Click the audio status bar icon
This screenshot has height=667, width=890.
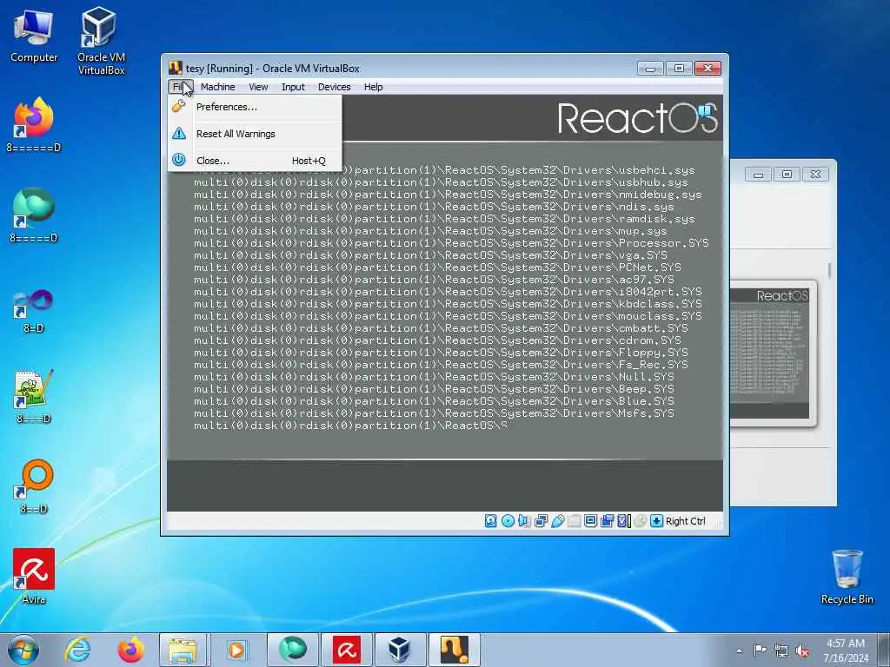point(524,521)
